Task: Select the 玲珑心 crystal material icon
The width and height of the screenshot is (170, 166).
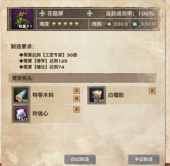Action: click(x=21, y=114)
